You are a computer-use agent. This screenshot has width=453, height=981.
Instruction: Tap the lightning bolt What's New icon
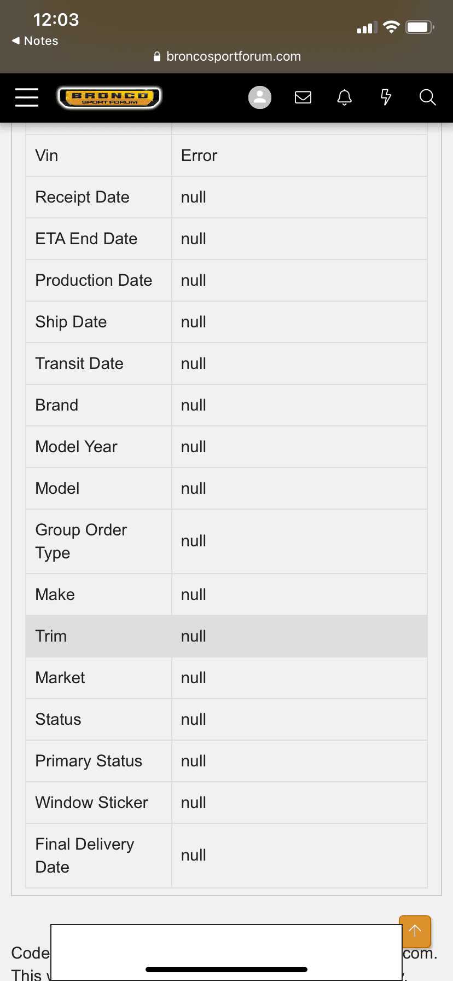tap(386, 97)
